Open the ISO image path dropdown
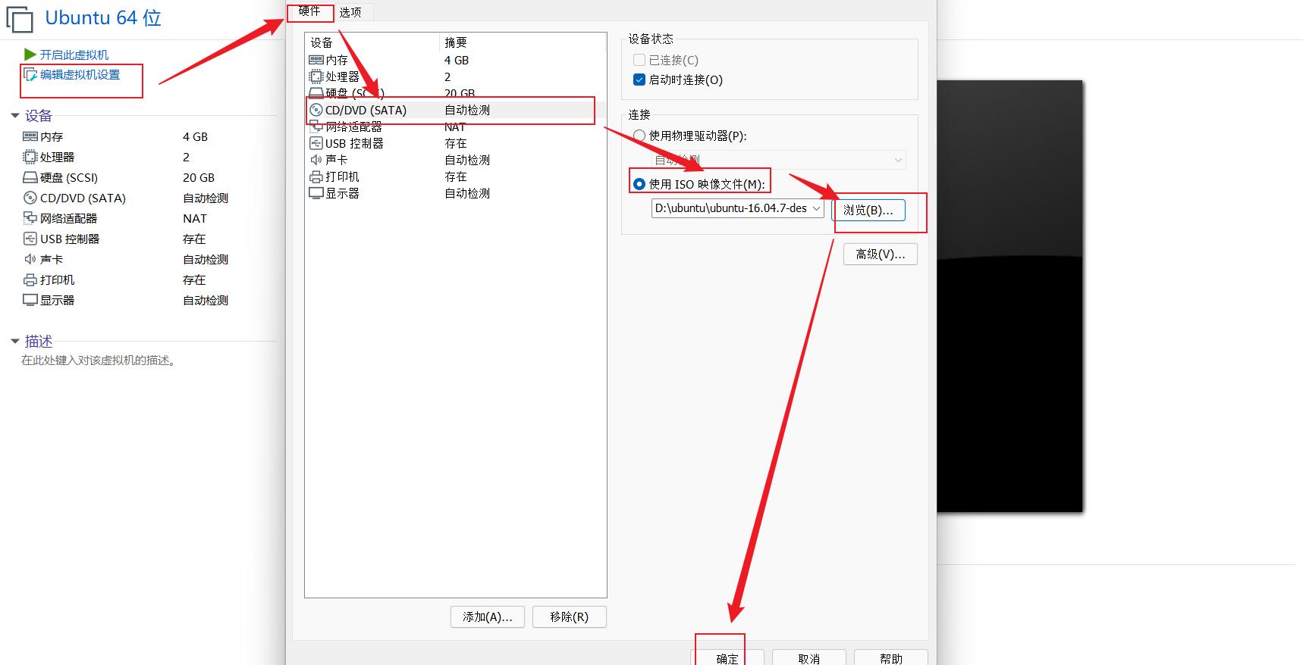1303x665 pixels. click(816, 208)
